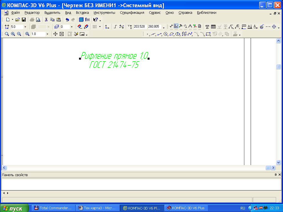
Task: Open the current layer number 0 dropdown
Action: tap(72, 27)
